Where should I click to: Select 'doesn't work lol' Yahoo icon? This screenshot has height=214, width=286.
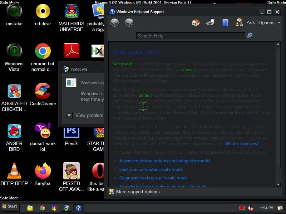[x=43, y=138]
